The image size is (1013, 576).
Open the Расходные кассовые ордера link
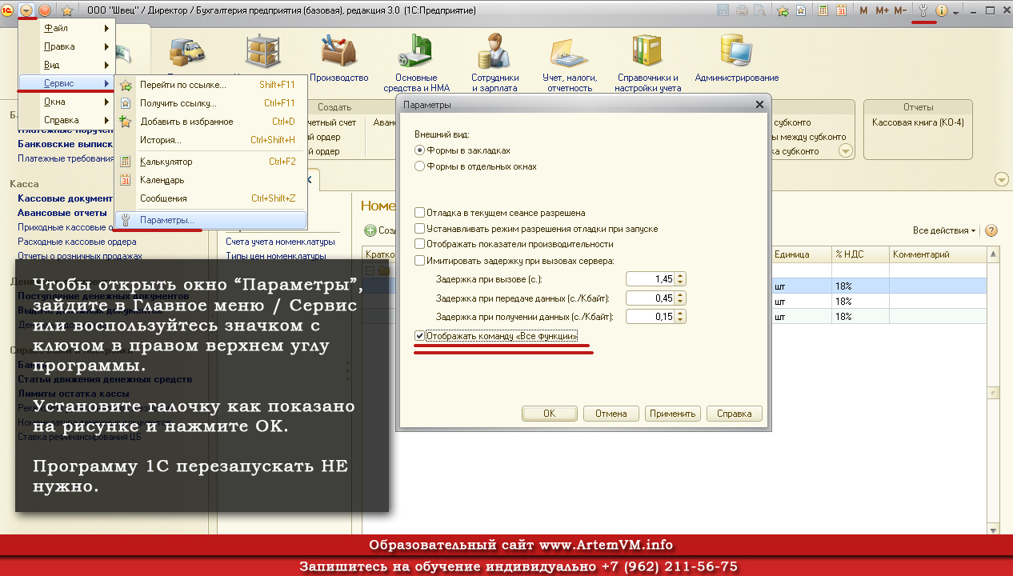point(77,242)
